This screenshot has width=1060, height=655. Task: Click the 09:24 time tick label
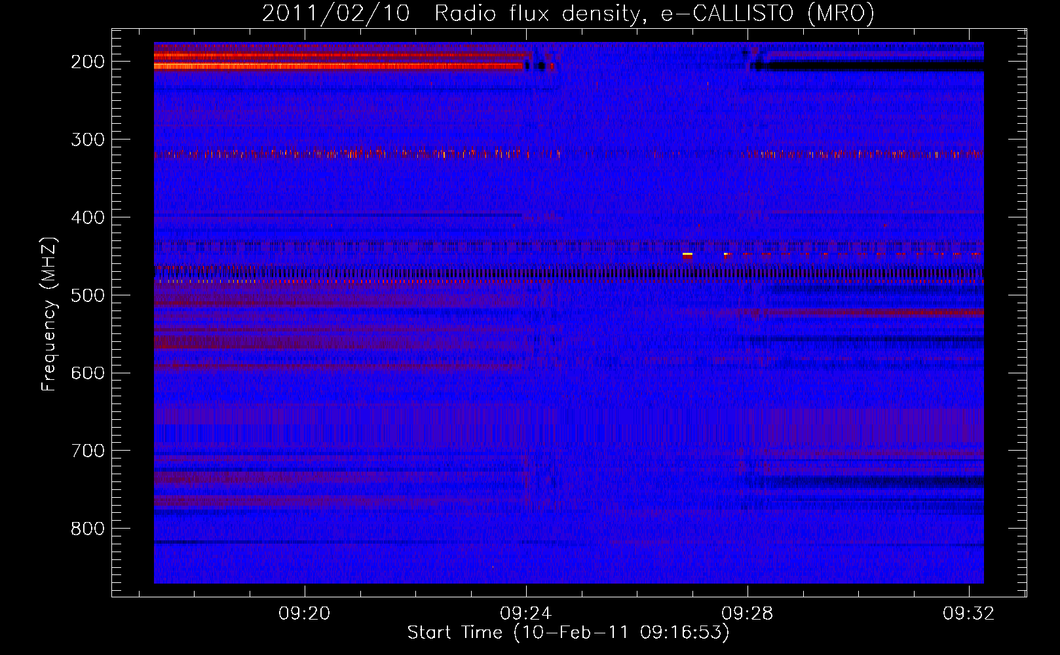point(525,614)
